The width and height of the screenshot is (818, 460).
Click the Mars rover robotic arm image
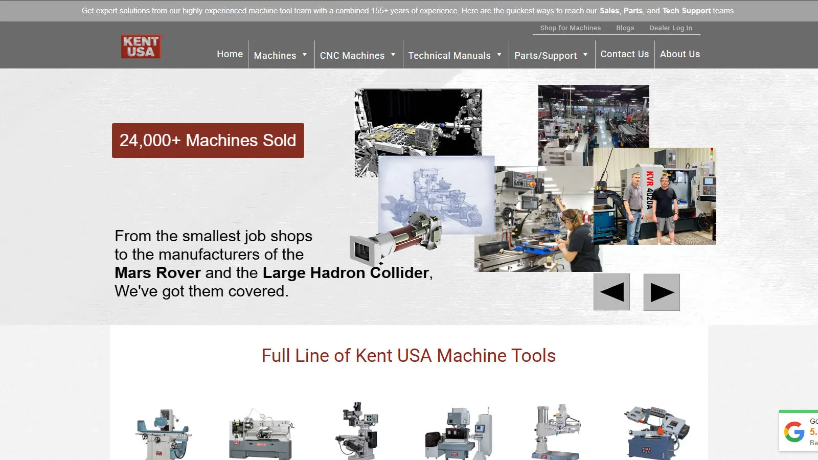tap(418, 123)
